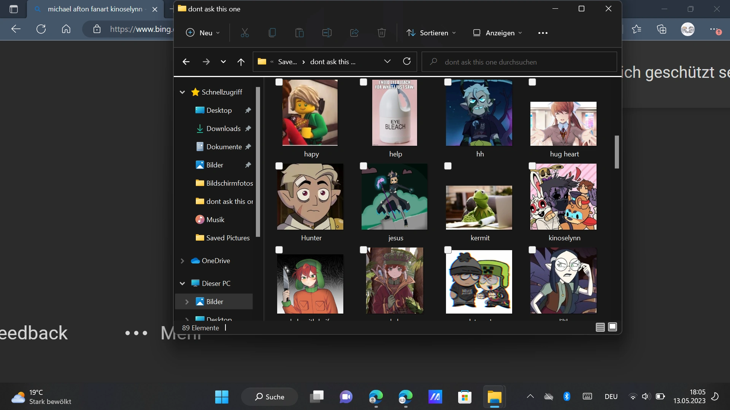Click the Copy icon in toolbar
730x410 pixels.
point(272,33)
